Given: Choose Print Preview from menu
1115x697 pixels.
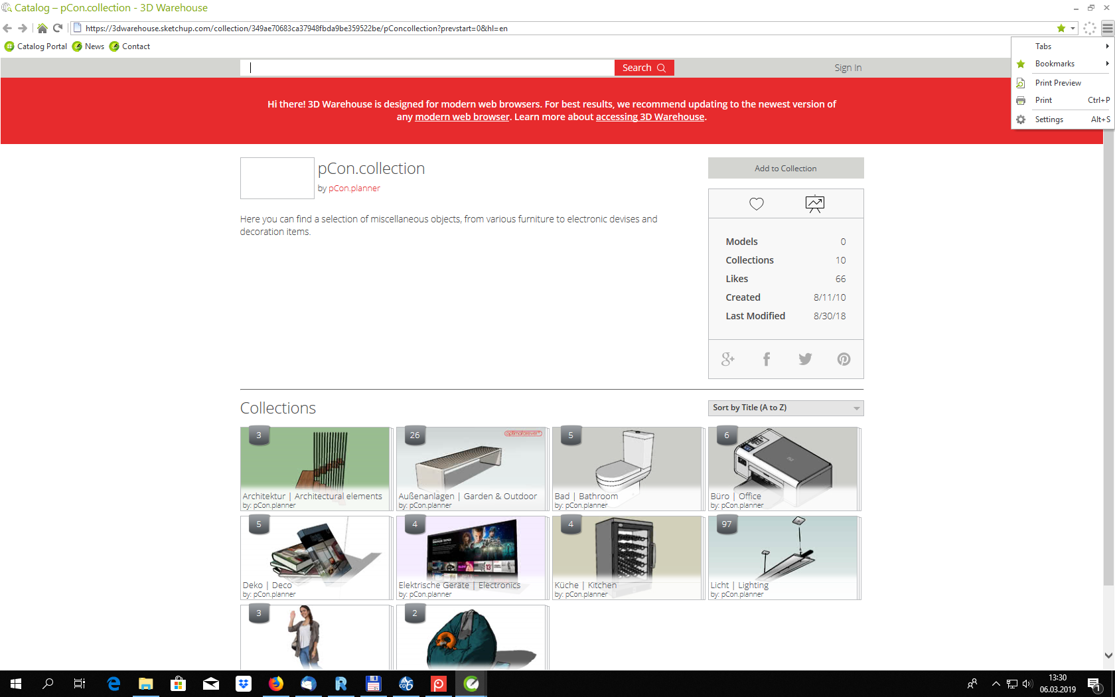Looking at the screenshot, I should pyautogui.click(x=1062, y=83).
